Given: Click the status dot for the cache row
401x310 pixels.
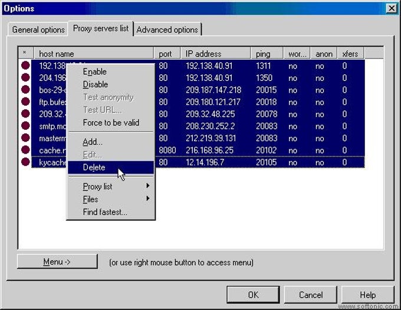Looking at the screenshot, I should coord(25,150).
